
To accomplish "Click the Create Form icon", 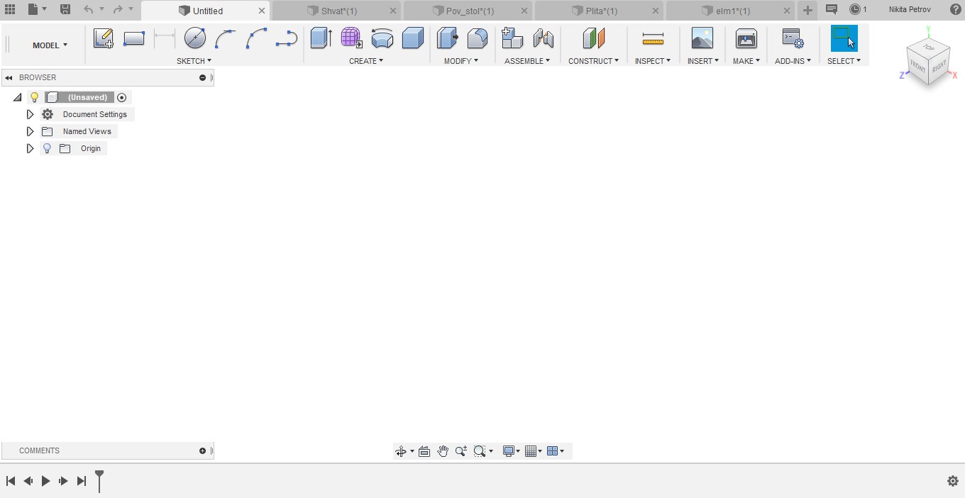I will 351,38.
